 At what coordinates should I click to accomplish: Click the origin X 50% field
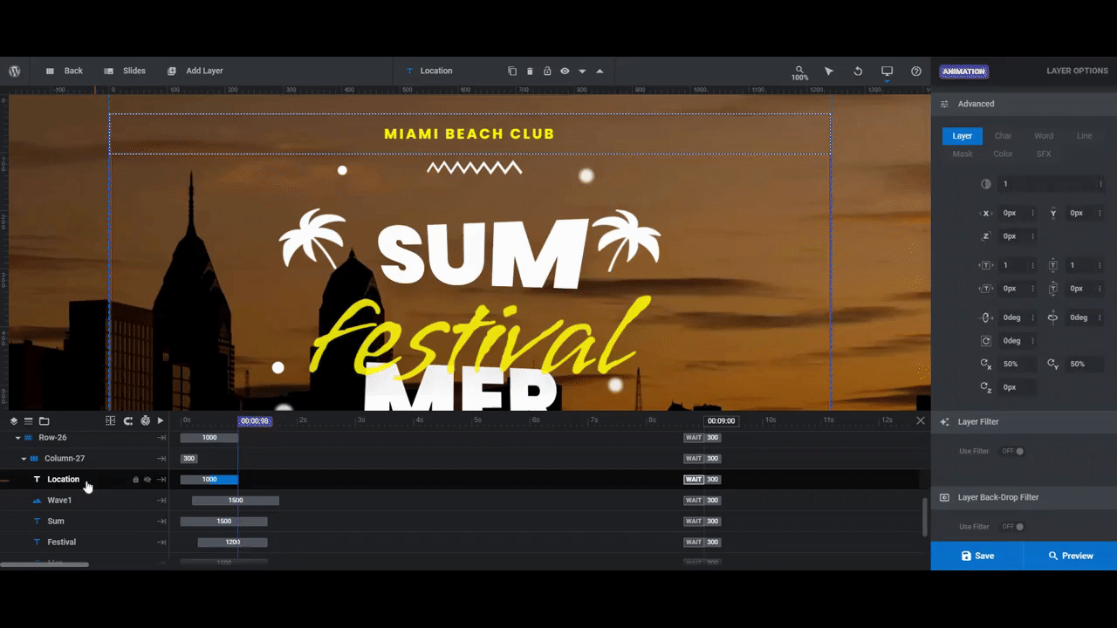click(x=1013, y=364)
